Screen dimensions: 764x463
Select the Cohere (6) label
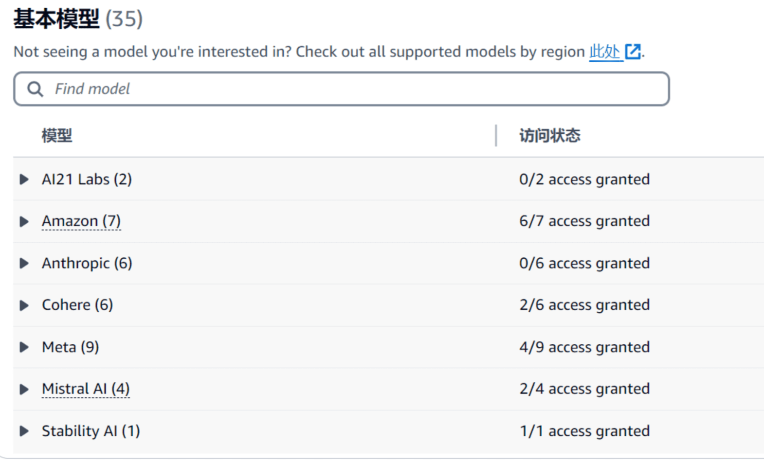(77, 305)
